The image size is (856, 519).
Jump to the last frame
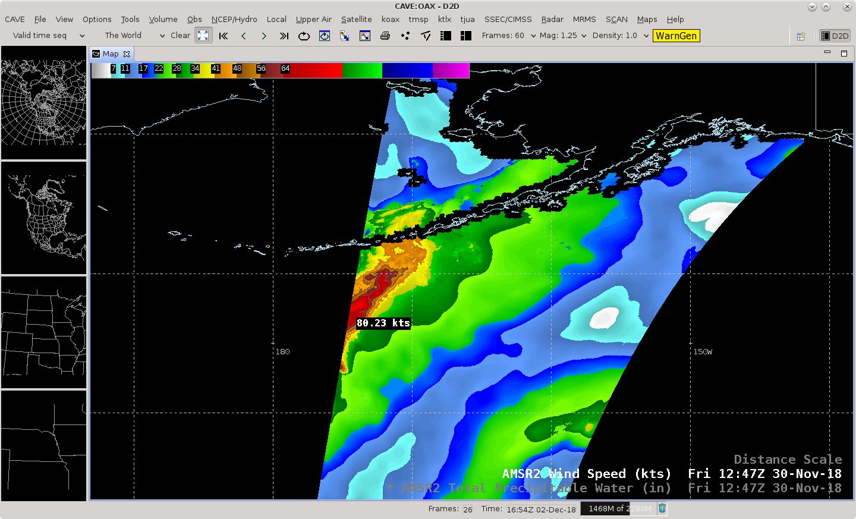(x=284, y=36)
